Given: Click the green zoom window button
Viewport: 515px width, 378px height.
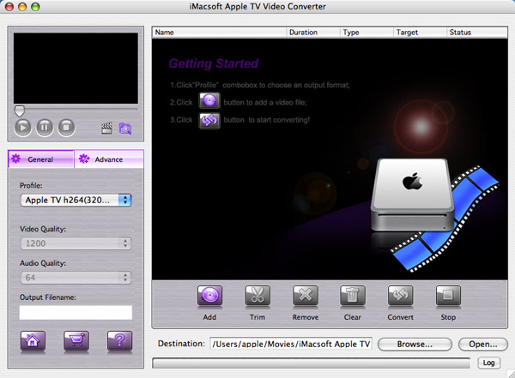Looking at the screenshot, I should [x=35, y=6].
